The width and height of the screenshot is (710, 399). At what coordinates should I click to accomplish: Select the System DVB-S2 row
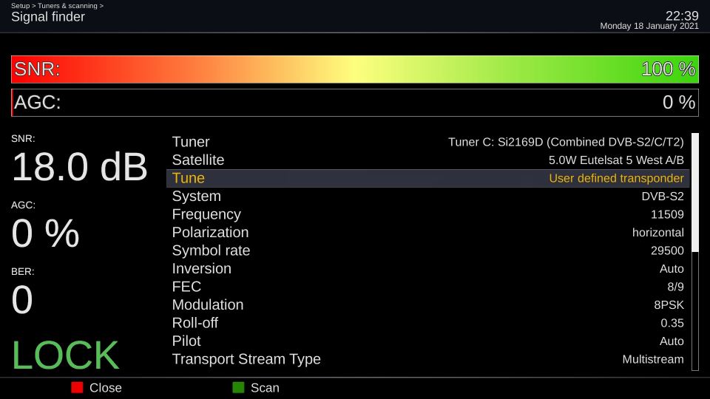click(427, 197)
